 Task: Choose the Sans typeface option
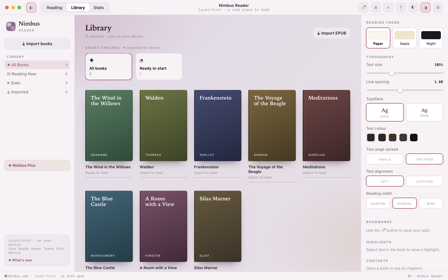point(424,112)
